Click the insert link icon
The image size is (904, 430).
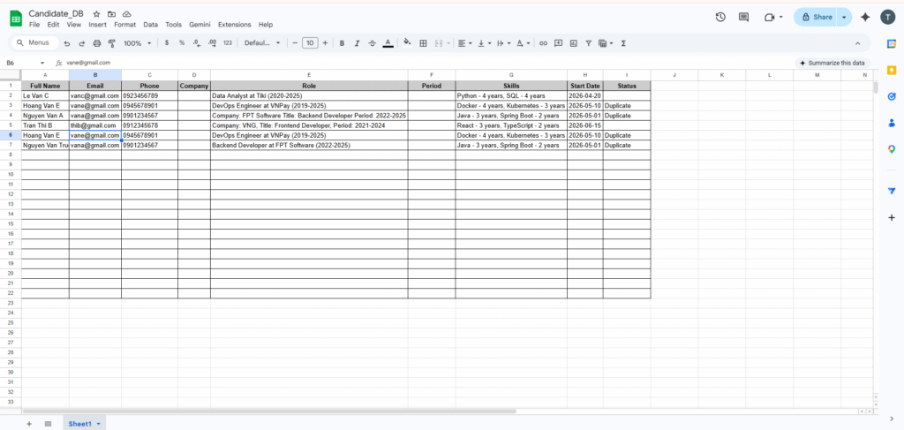[x=543, y=42]
